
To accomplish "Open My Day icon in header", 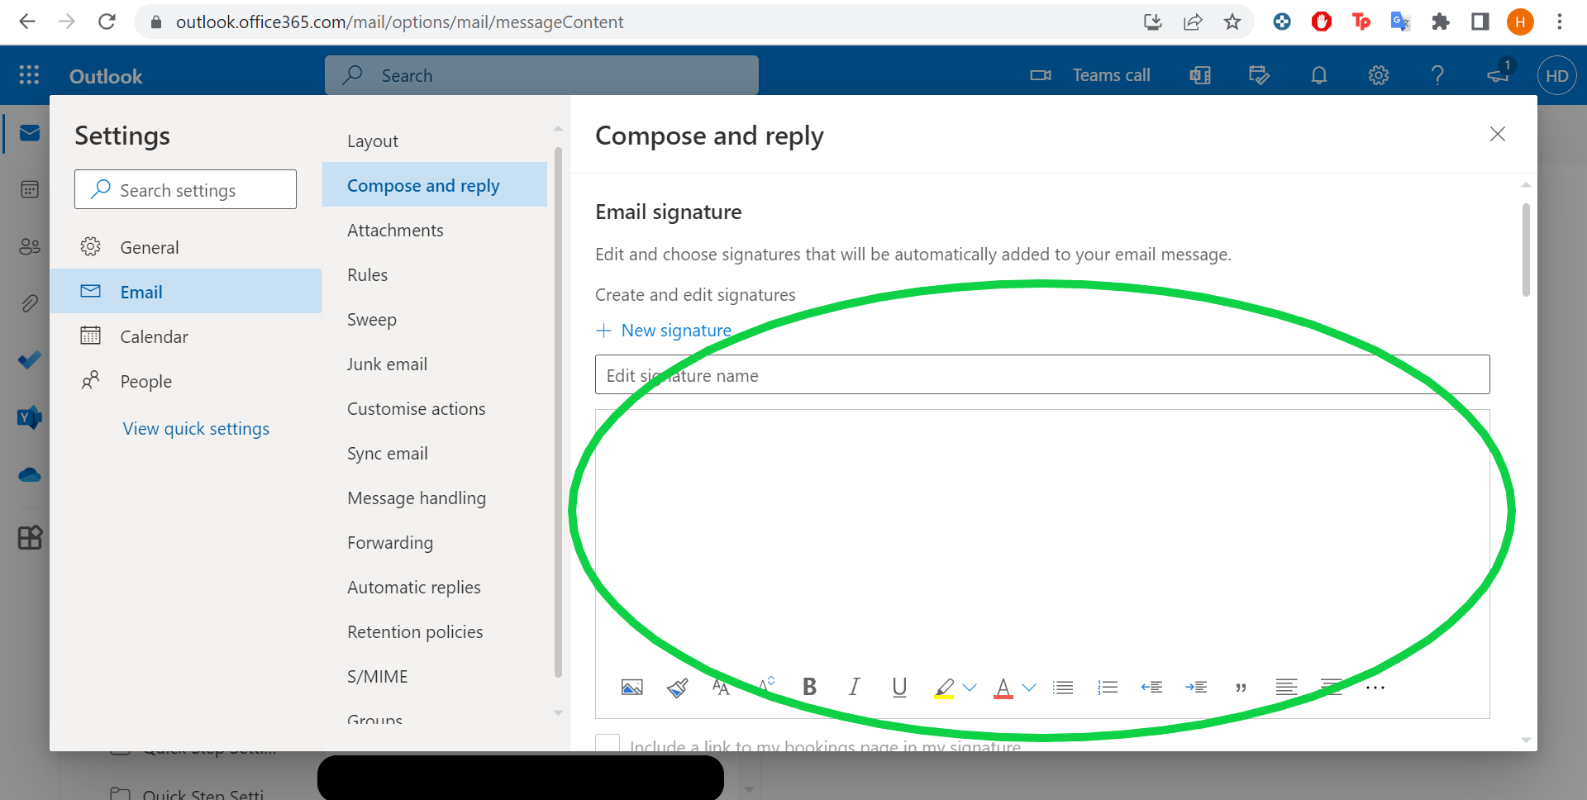I will (x=1259, y=75).
